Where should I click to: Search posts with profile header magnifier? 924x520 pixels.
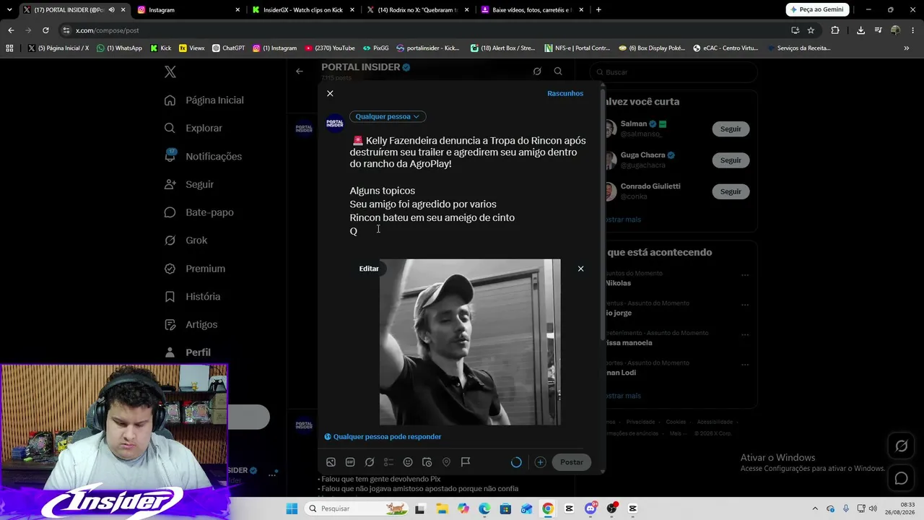(x=558, y=71)
